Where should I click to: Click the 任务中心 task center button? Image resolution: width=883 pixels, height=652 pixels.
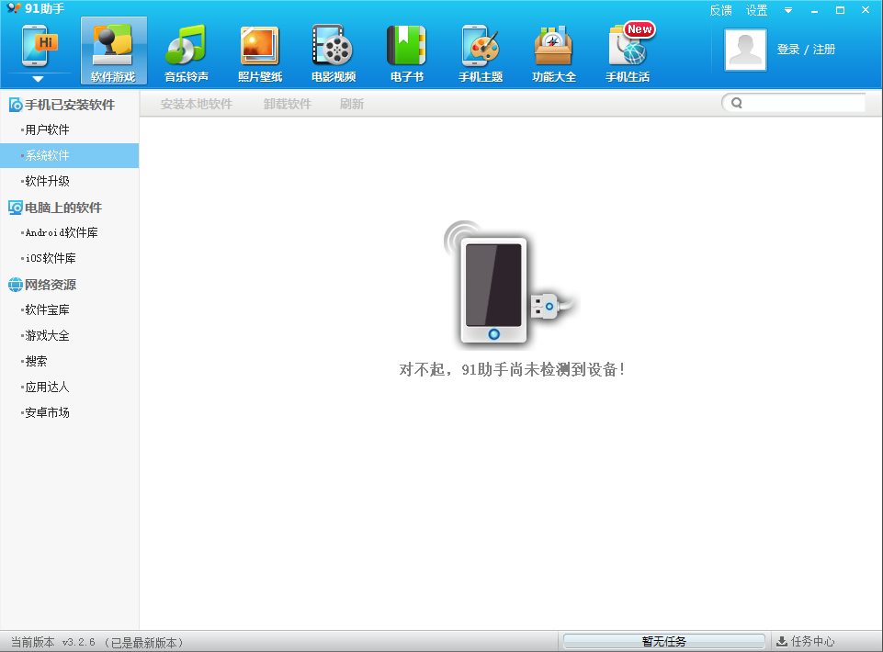[x=806, y=641]
